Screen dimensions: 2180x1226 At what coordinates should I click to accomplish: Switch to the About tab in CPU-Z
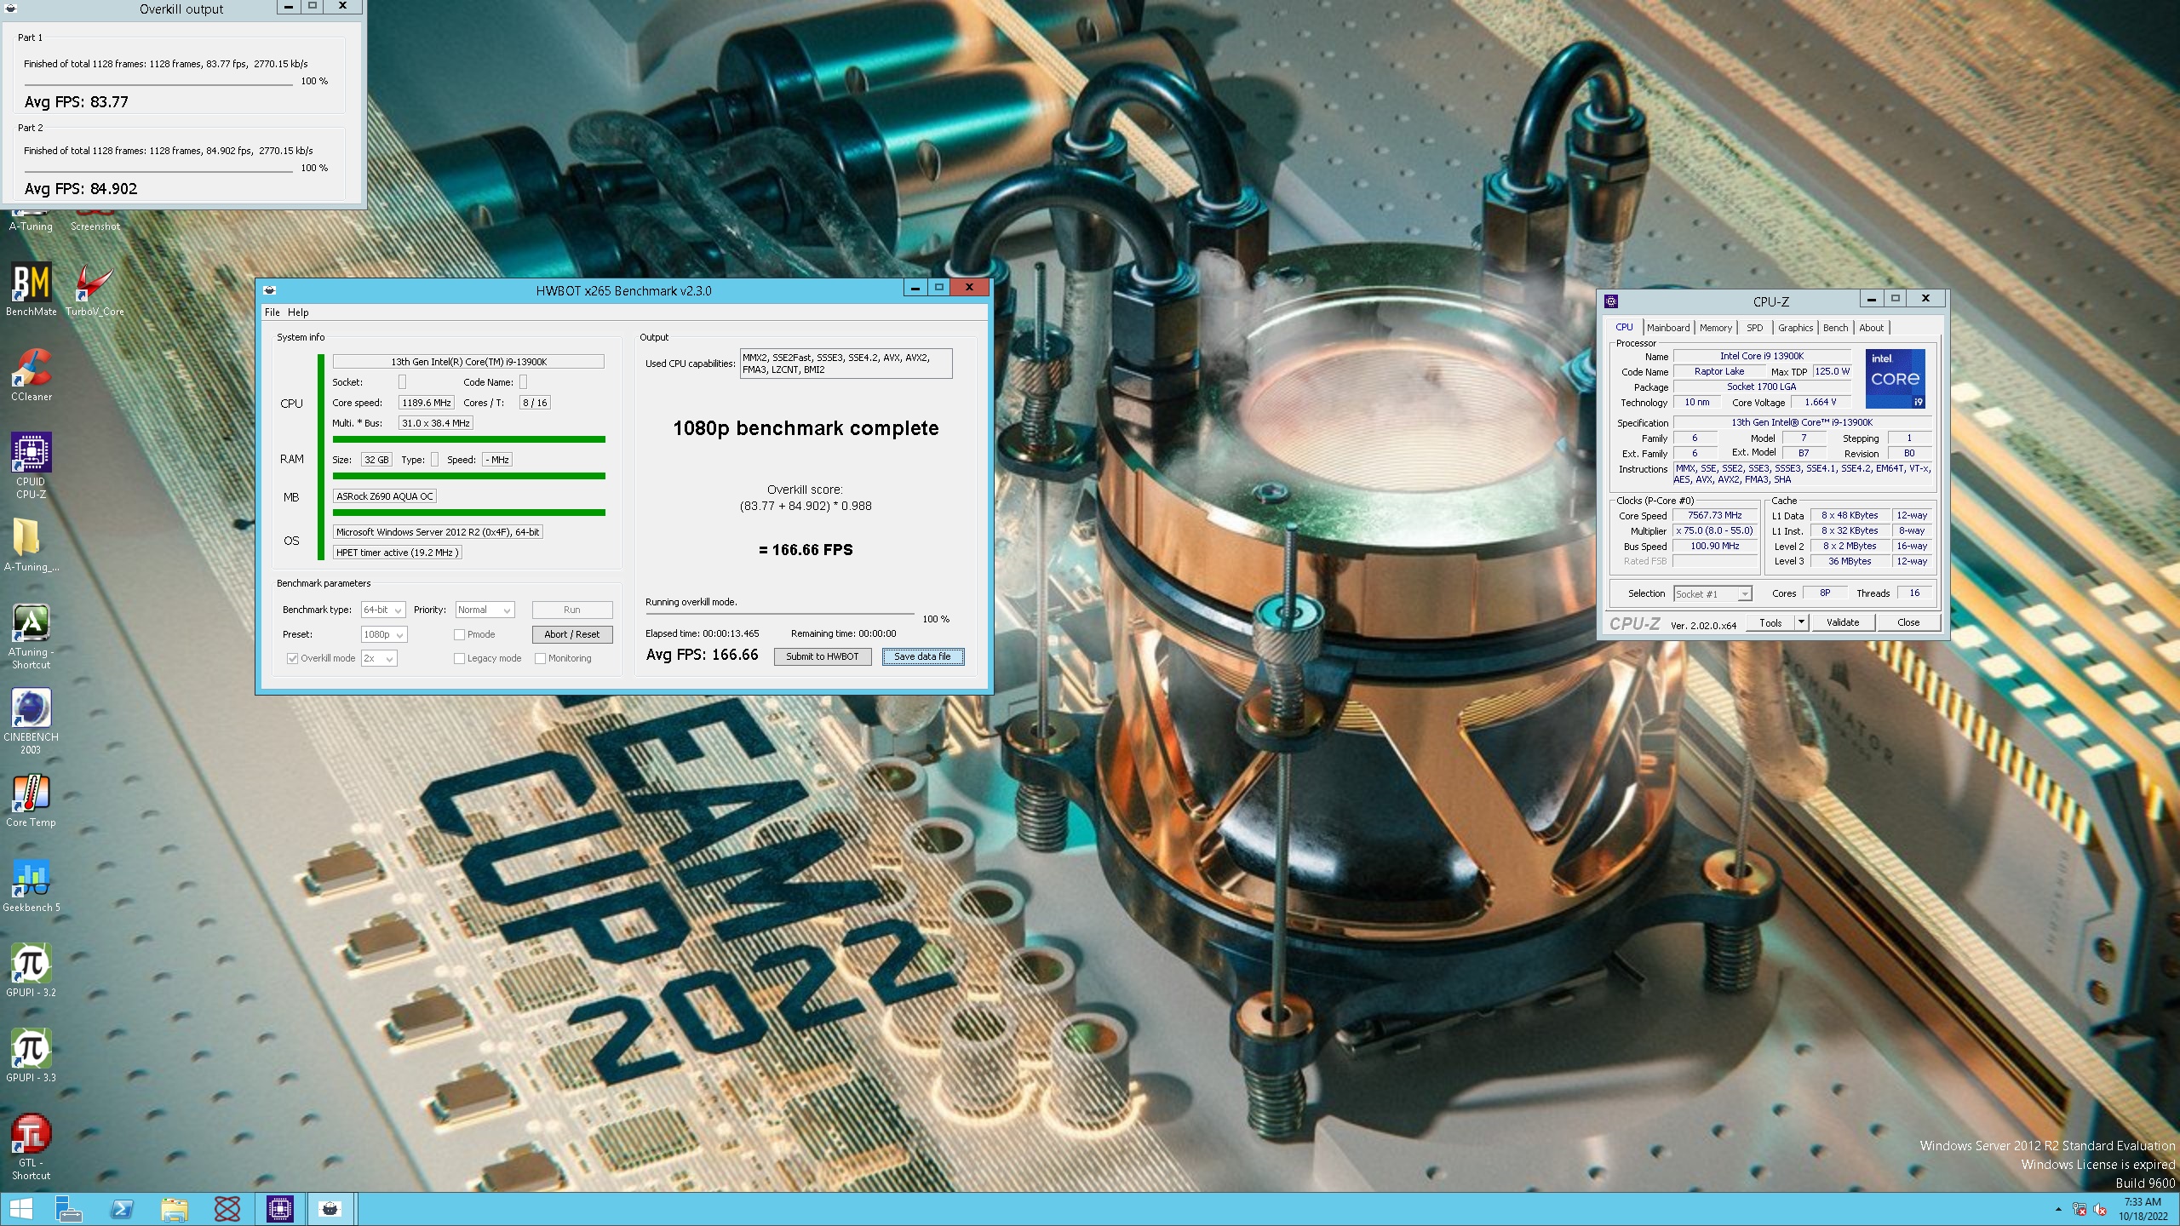pyautogui.click(x=1871, y=328)
